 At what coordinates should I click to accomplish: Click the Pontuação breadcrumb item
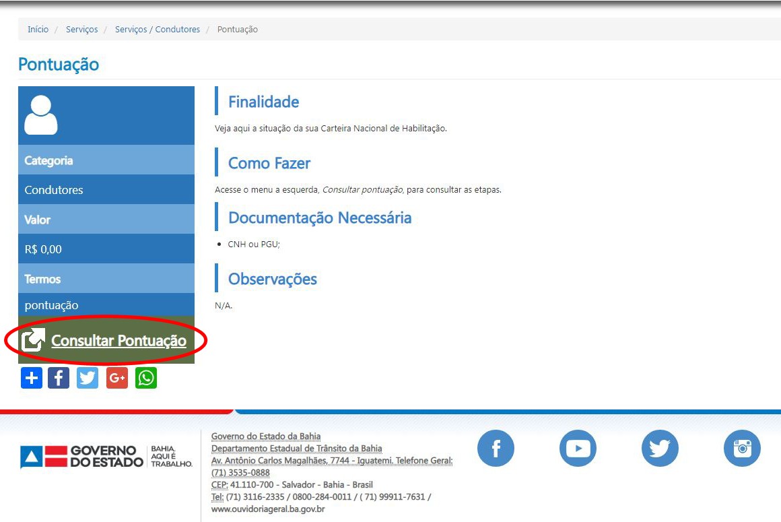point(238,30)
